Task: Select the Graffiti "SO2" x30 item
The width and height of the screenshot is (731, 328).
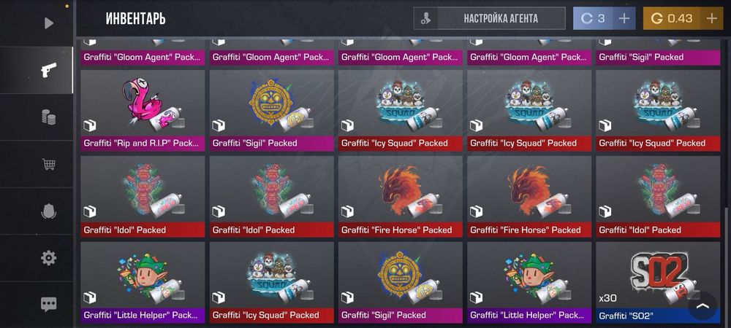Action: pos(658,283)
